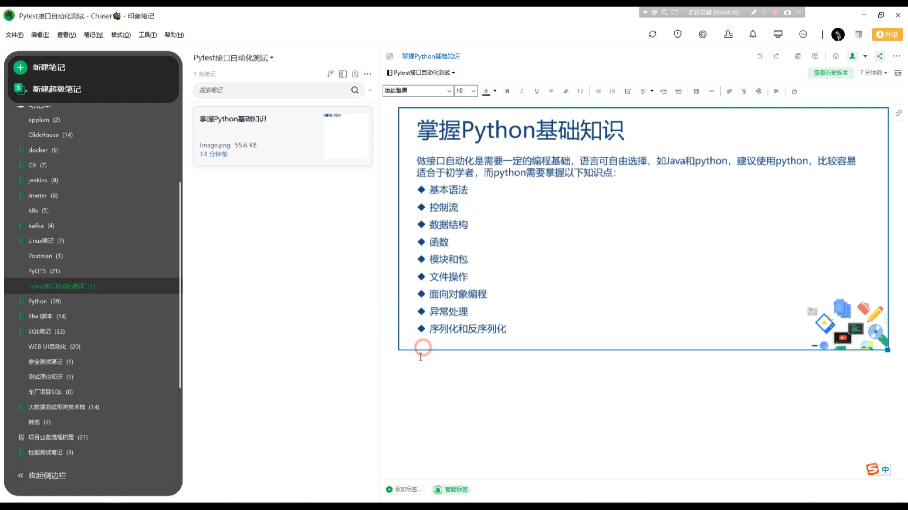Change the note list view layout

pyautogui.click(x=343, y=74)
